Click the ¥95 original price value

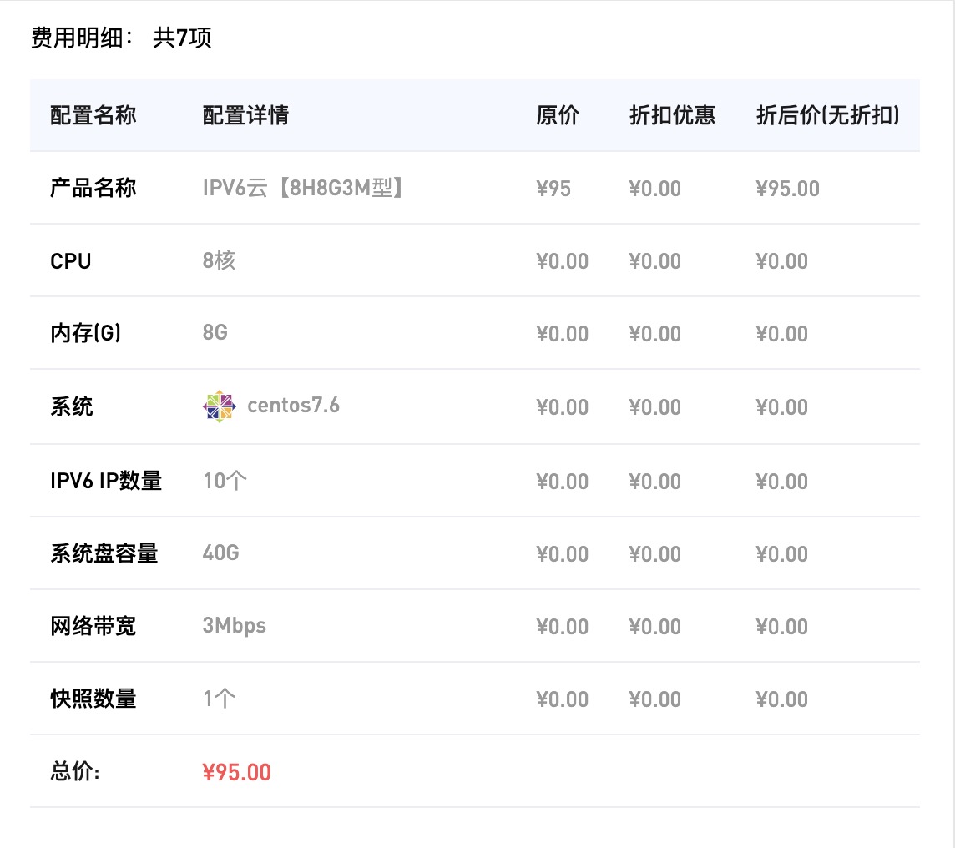[553, 189]
